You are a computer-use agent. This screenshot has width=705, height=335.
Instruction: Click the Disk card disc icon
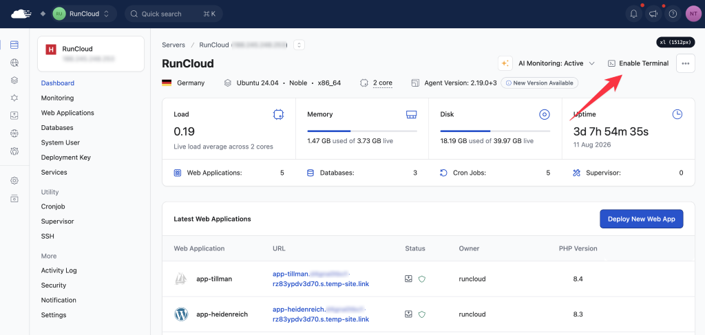(545, 114)
